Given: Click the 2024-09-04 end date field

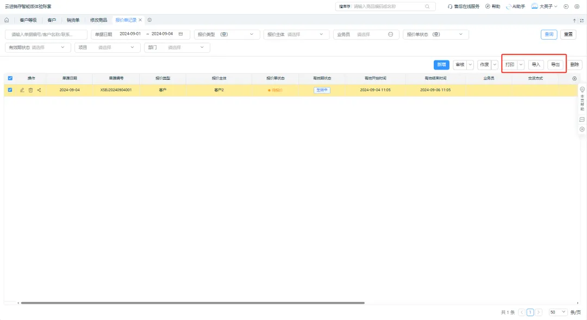Looking at the screenshot, I should click(x=162, y=34).
